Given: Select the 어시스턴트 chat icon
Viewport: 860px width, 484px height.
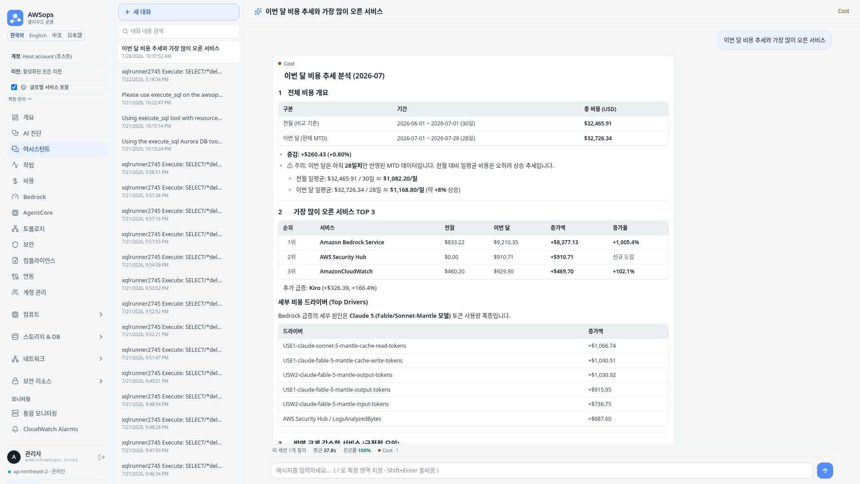Looking at the screenshot, I should [15, 149].
